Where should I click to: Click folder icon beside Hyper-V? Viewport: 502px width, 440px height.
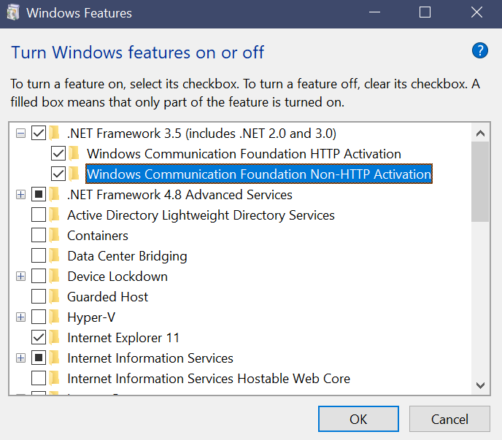[55, 317]
